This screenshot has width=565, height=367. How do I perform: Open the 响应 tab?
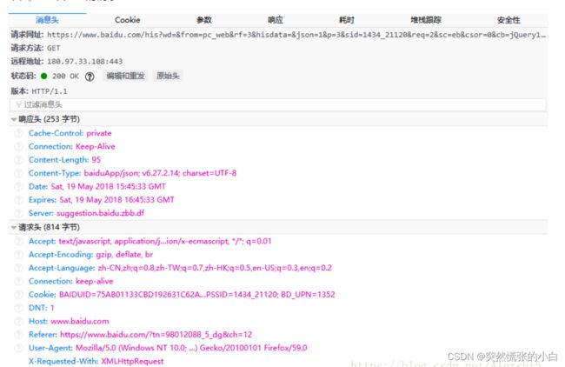pos(276,20)
